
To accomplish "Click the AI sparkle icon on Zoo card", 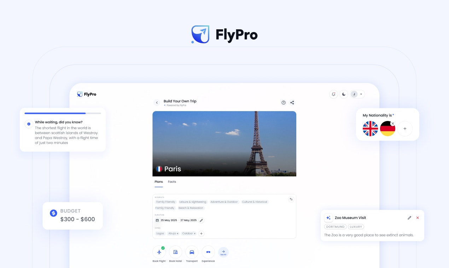I will (x=328, y=218).
